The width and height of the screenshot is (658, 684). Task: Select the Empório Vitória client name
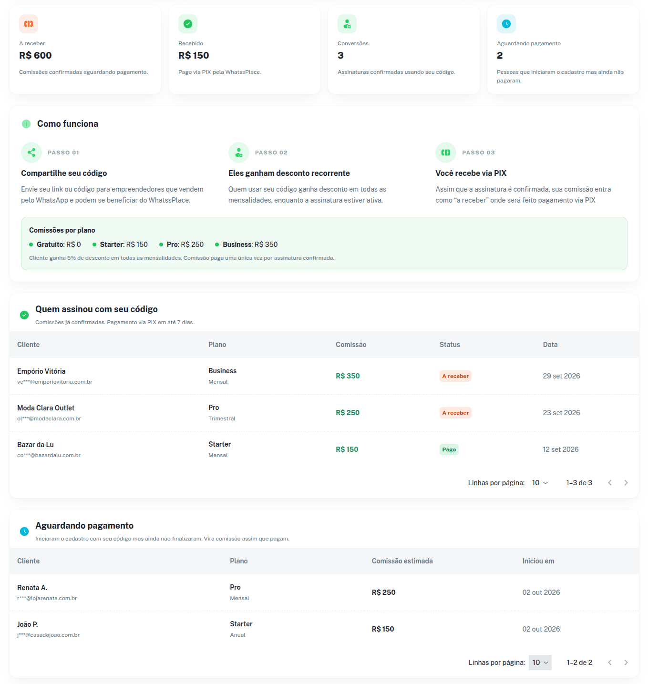[41, 371]
